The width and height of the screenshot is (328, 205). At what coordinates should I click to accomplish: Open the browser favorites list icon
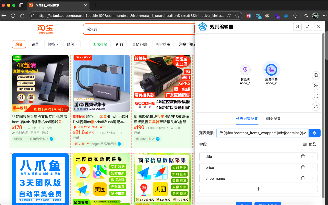306,16
